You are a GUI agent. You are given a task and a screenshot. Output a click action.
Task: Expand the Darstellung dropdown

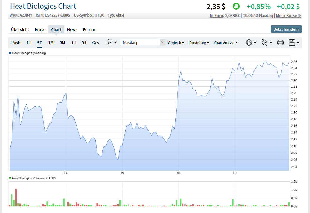point(199,43)
